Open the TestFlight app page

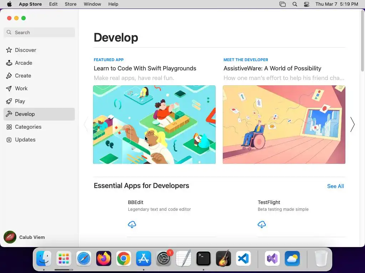tap(269, 202)
